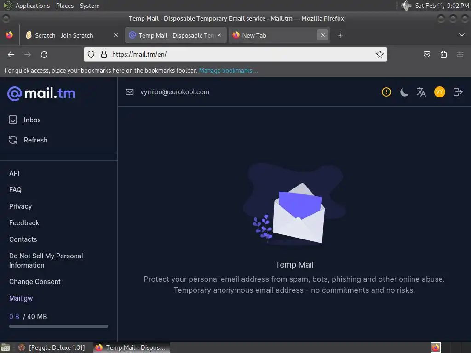Click the Temp Mail heading text

pyautogui.click(x=294, y=264)
